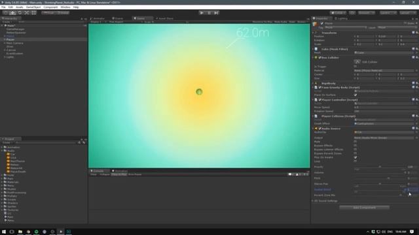This screenshot has width=419, height=235.
Task: Click the Cortana search taskbar icon
Action: [x=12, y=232]
